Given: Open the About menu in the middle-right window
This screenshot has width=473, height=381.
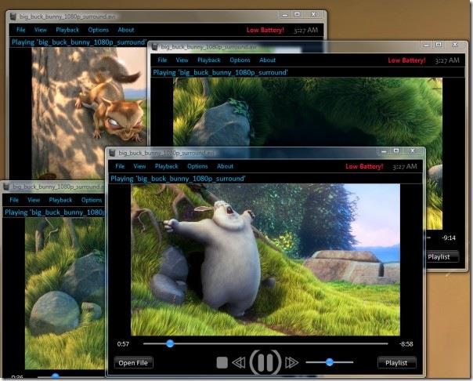Looking at the screenshot, I should [x=267, y=60].
